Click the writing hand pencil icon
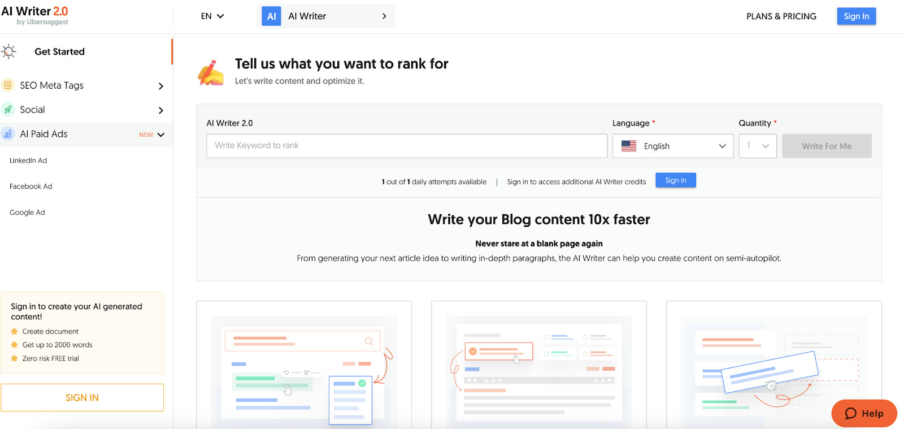The height and width of the screenshot is (429, 904). (211, 73)
